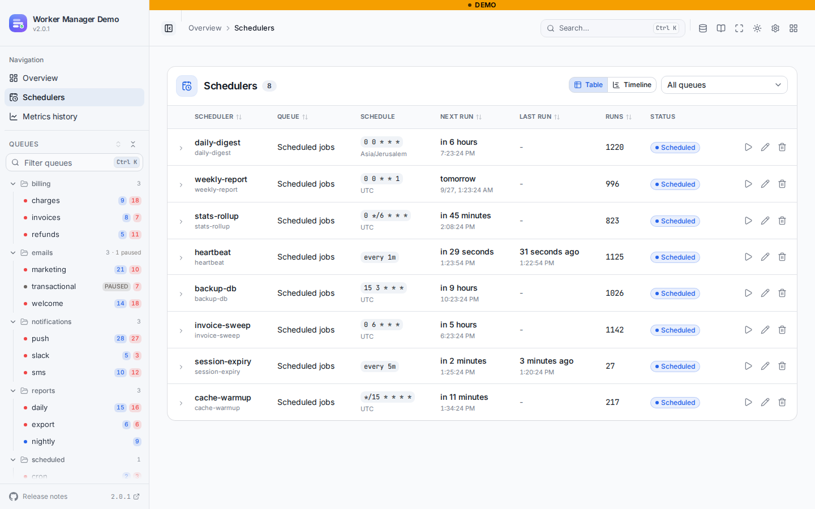815x509 pixels.
Task: Expand the heartbeat row details
Action: click(x=181, y=258)
